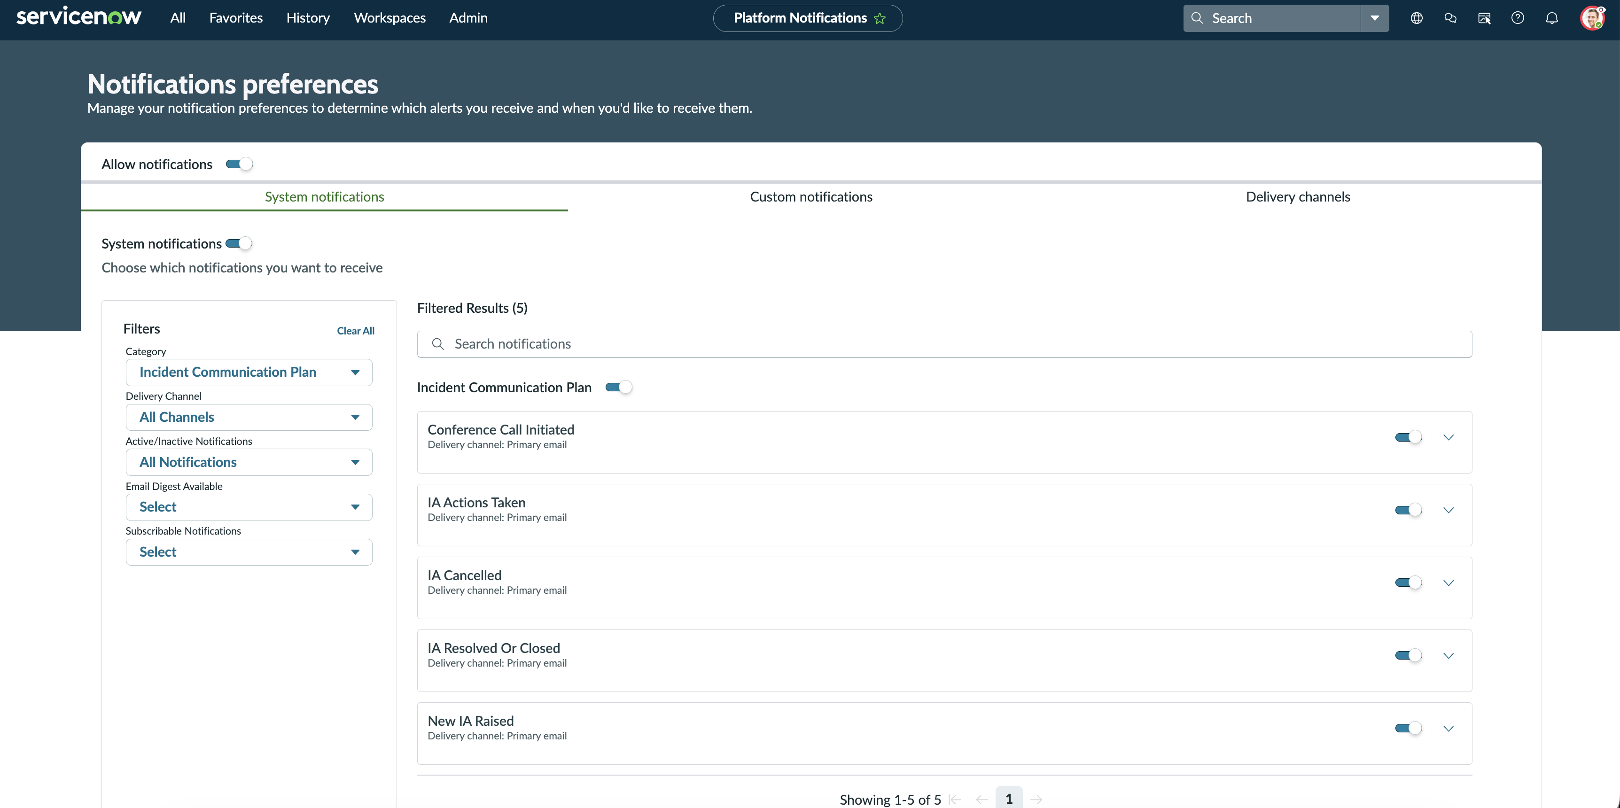Open Active/Inactive Notifications dropdown
The image size is (1620, 808).
pyautogui.click(x=249, y=462)
